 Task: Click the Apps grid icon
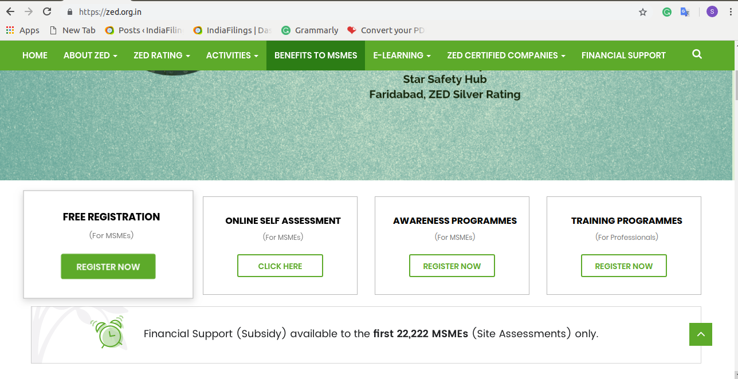[x=10, y=30]
